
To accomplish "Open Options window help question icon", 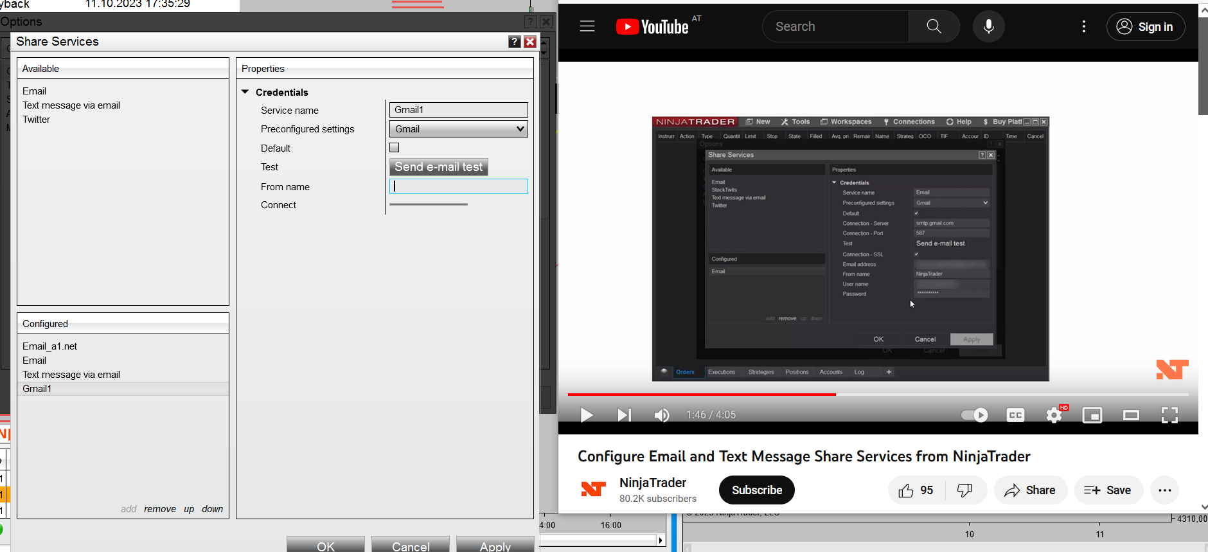I will [x=530, y=21].
